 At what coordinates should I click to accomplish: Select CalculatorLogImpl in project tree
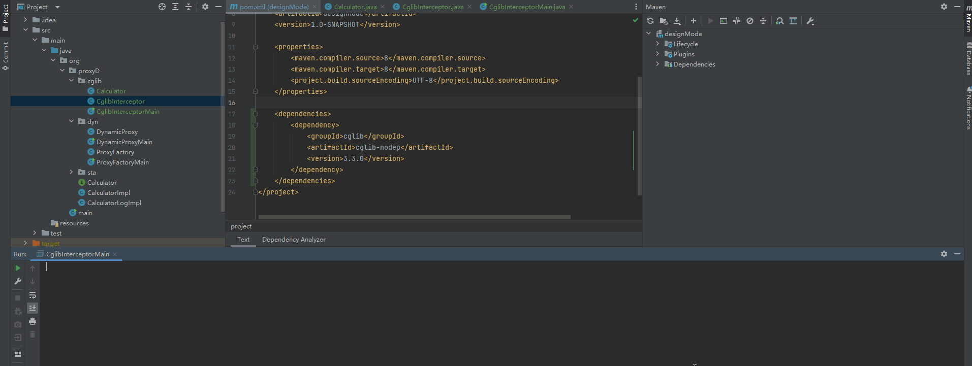tap(114, 203)
